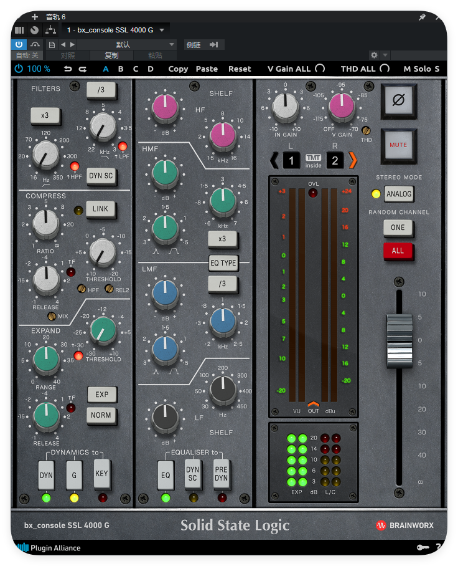The height and width of the screenshot is (566, 458).
Task: Toggle the expander EXP button
Action: coord(102,395)
